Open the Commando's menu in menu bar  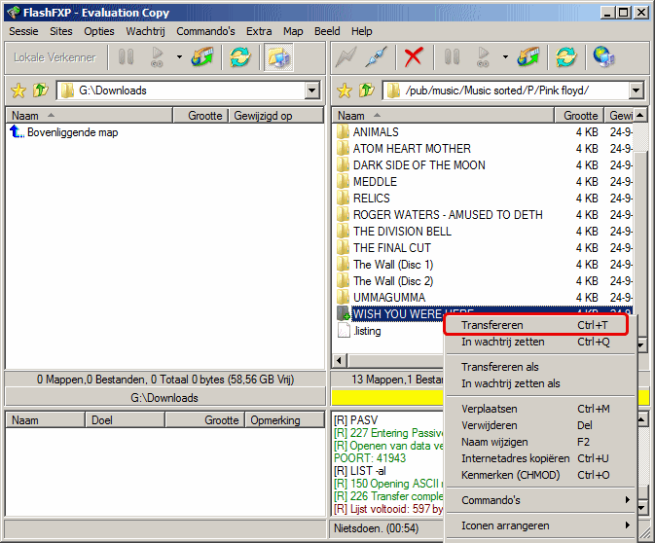205,31
